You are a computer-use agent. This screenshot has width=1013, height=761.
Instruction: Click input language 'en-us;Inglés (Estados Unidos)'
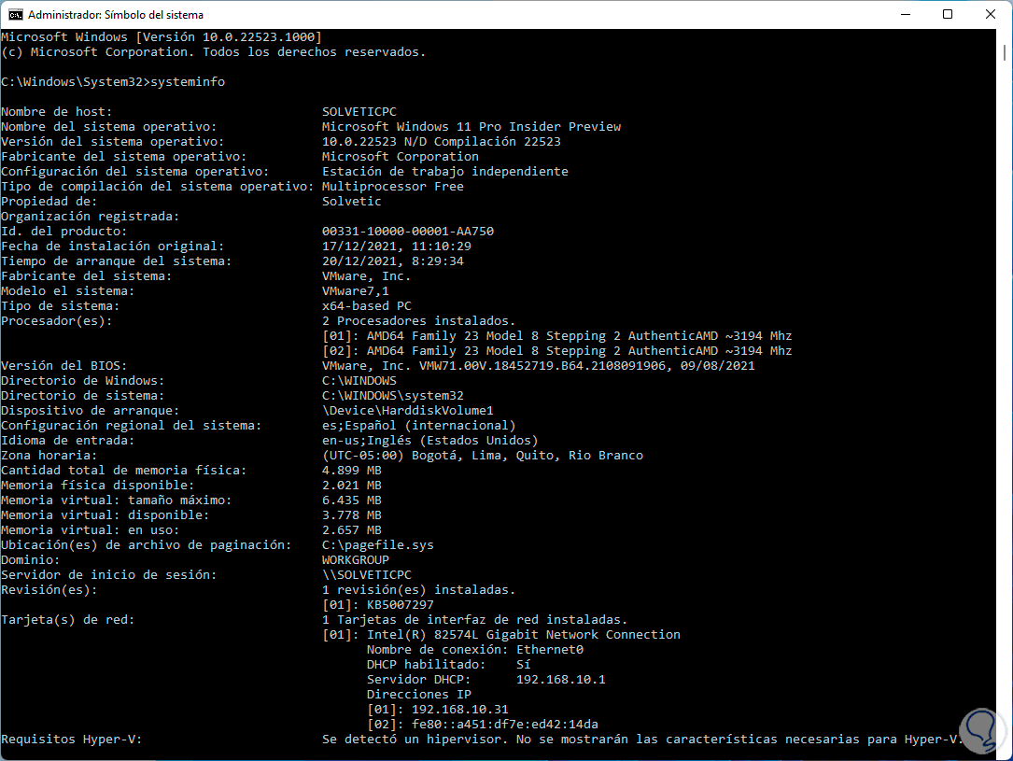[430, 440]
